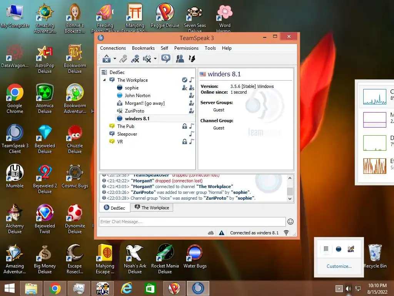The width and height of the screenshot is (394, 296).
Task: Click the Enter Chat Message field
Action: coord(192,222)
